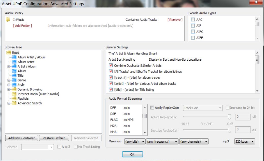Open the (any frequency) dropdown
This screenshot has width=264, height=161.
pyautogui.click(x=162, y=141)
